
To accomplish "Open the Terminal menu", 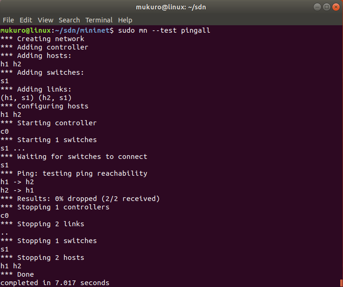I will pyautogui.click(x=99, y=20).
